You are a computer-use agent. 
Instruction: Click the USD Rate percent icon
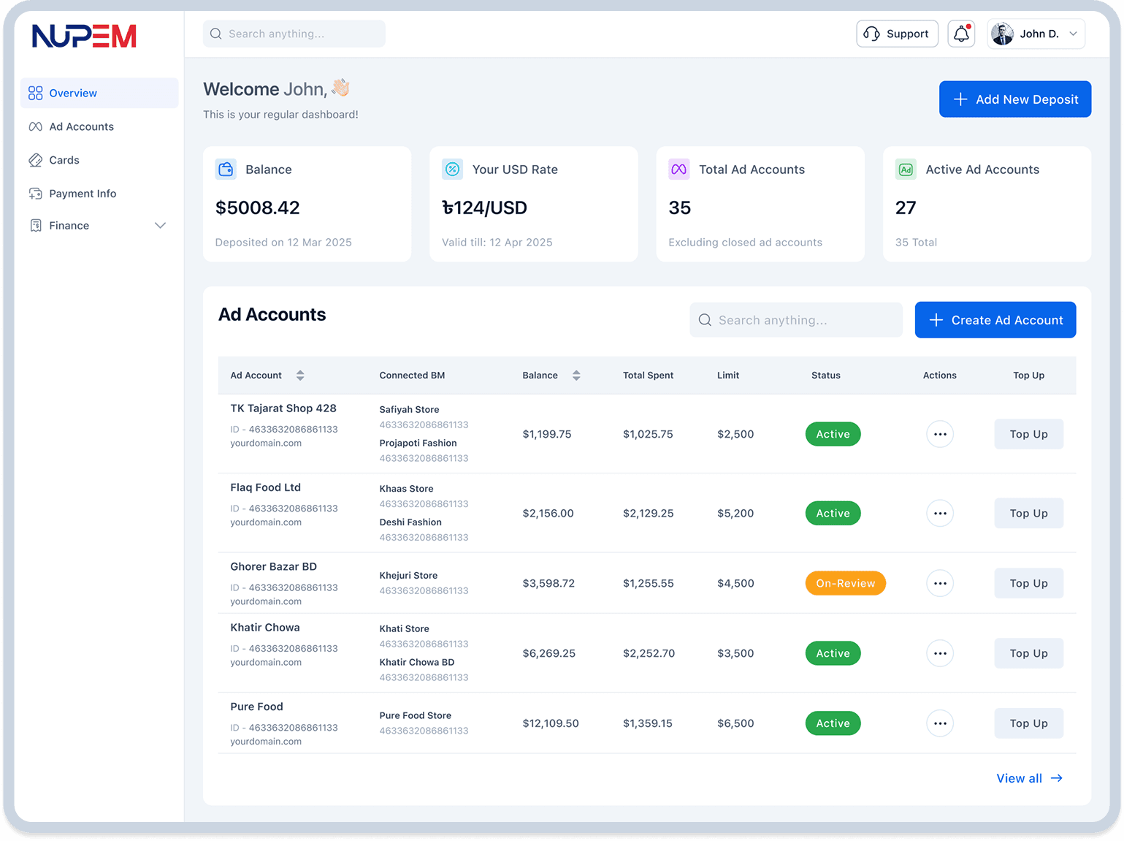coord(452,170)
